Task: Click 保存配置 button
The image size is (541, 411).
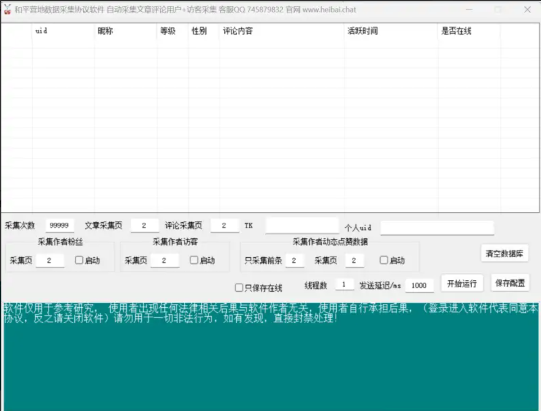Action: click(510, 283)
